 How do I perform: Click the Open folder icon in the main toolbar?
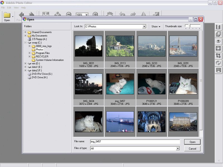[x=7, y=16]
